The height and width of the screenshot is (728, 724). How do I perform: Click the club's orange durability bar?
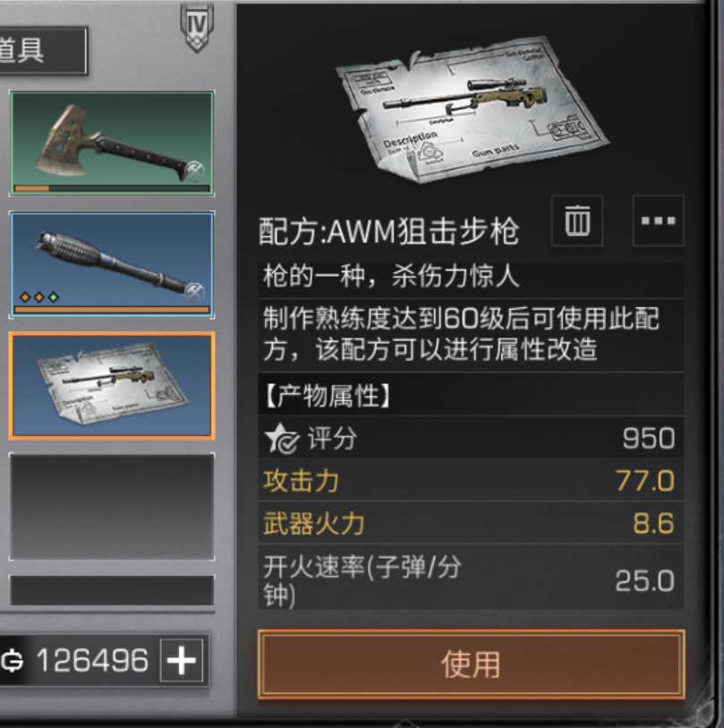[112, 309]
